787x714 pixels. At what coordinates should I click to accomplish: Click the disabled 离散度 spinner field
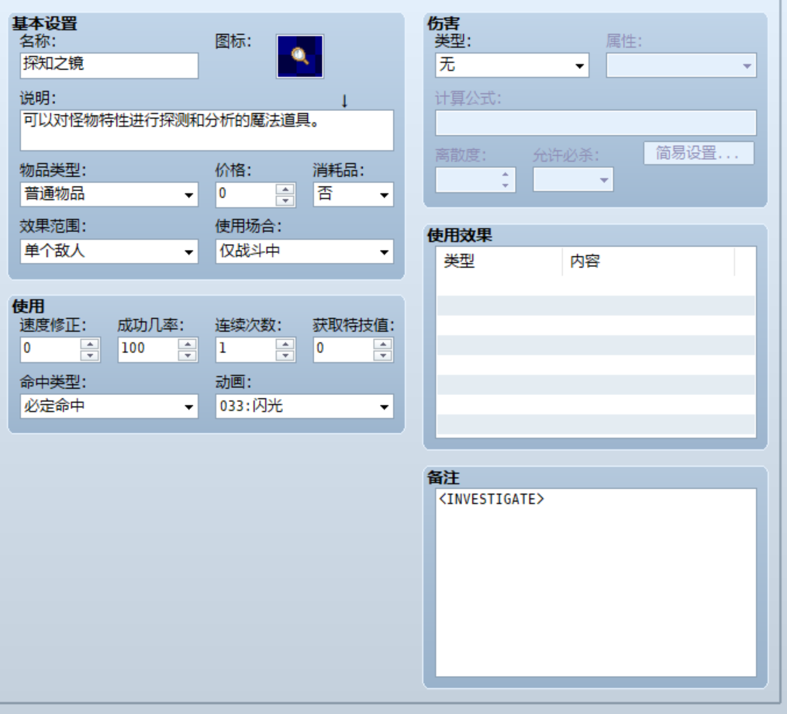(x=475, y=179)
